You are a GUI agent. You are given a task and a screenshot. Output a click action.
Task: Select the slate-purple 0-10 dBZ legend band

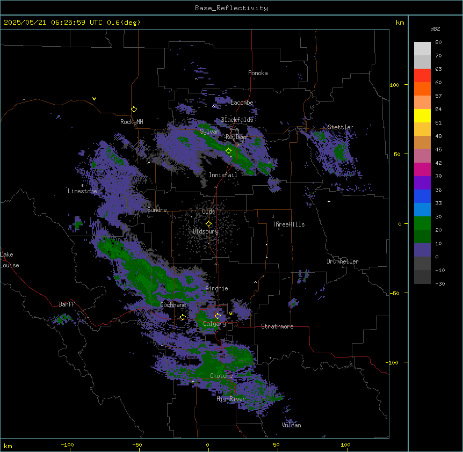pos(422,250)
